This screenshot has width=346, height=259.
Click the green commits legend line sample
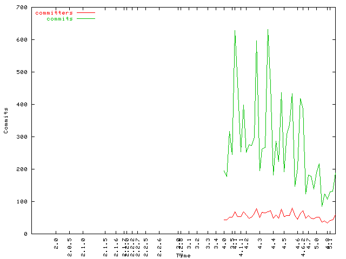[x=85, y=18]
